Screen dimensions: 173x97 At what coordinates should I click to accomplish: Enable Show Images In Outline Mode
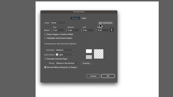(x=45, y=34)
